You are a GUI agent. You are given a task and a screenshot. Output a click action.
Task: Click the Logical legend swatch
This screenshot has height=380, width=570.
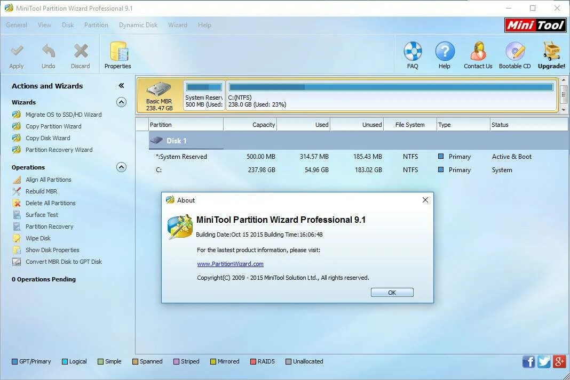[65, 361]
